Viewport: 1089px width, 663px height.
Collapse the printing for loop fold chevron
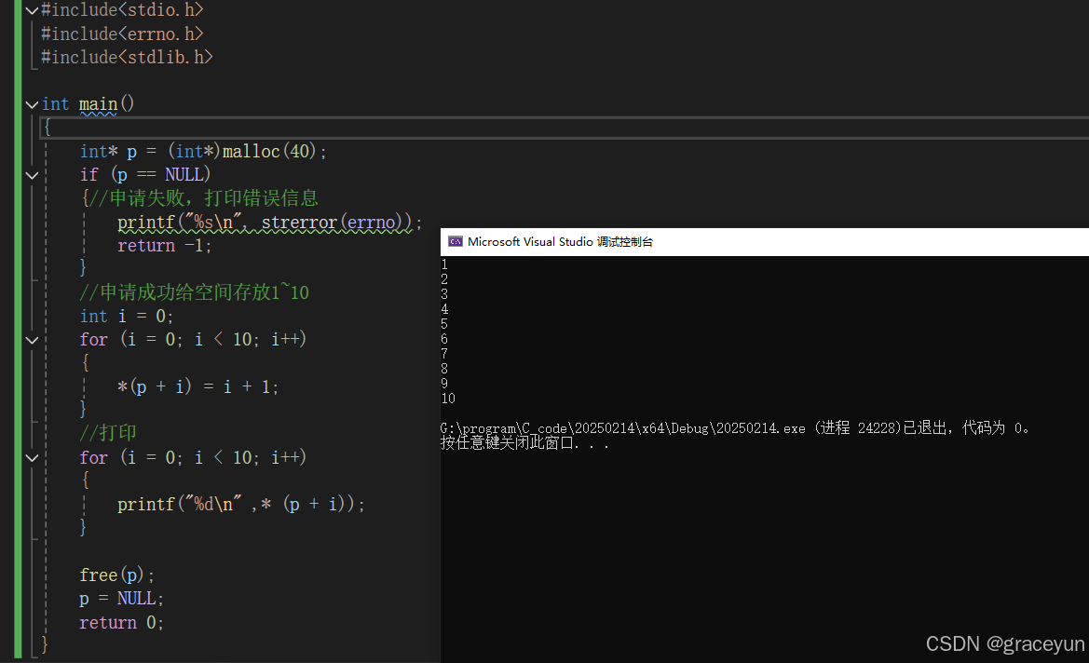32,458
